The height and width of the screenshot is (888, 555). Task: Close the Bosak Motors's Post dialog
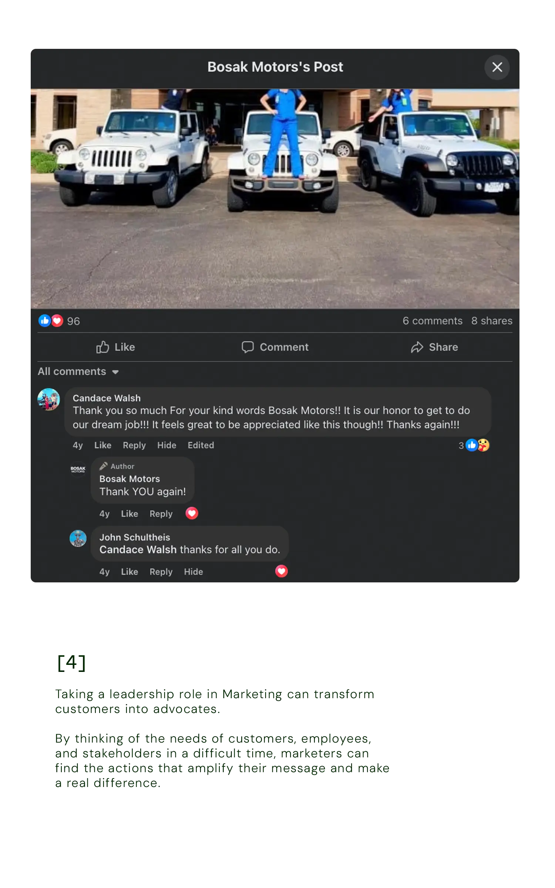(x=497, y=67)
